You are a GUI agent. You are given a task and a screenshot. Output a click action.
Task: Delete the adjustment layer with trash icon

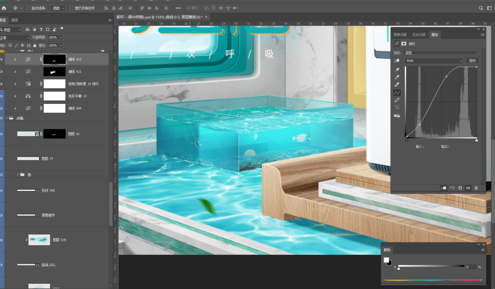point(476,188)
